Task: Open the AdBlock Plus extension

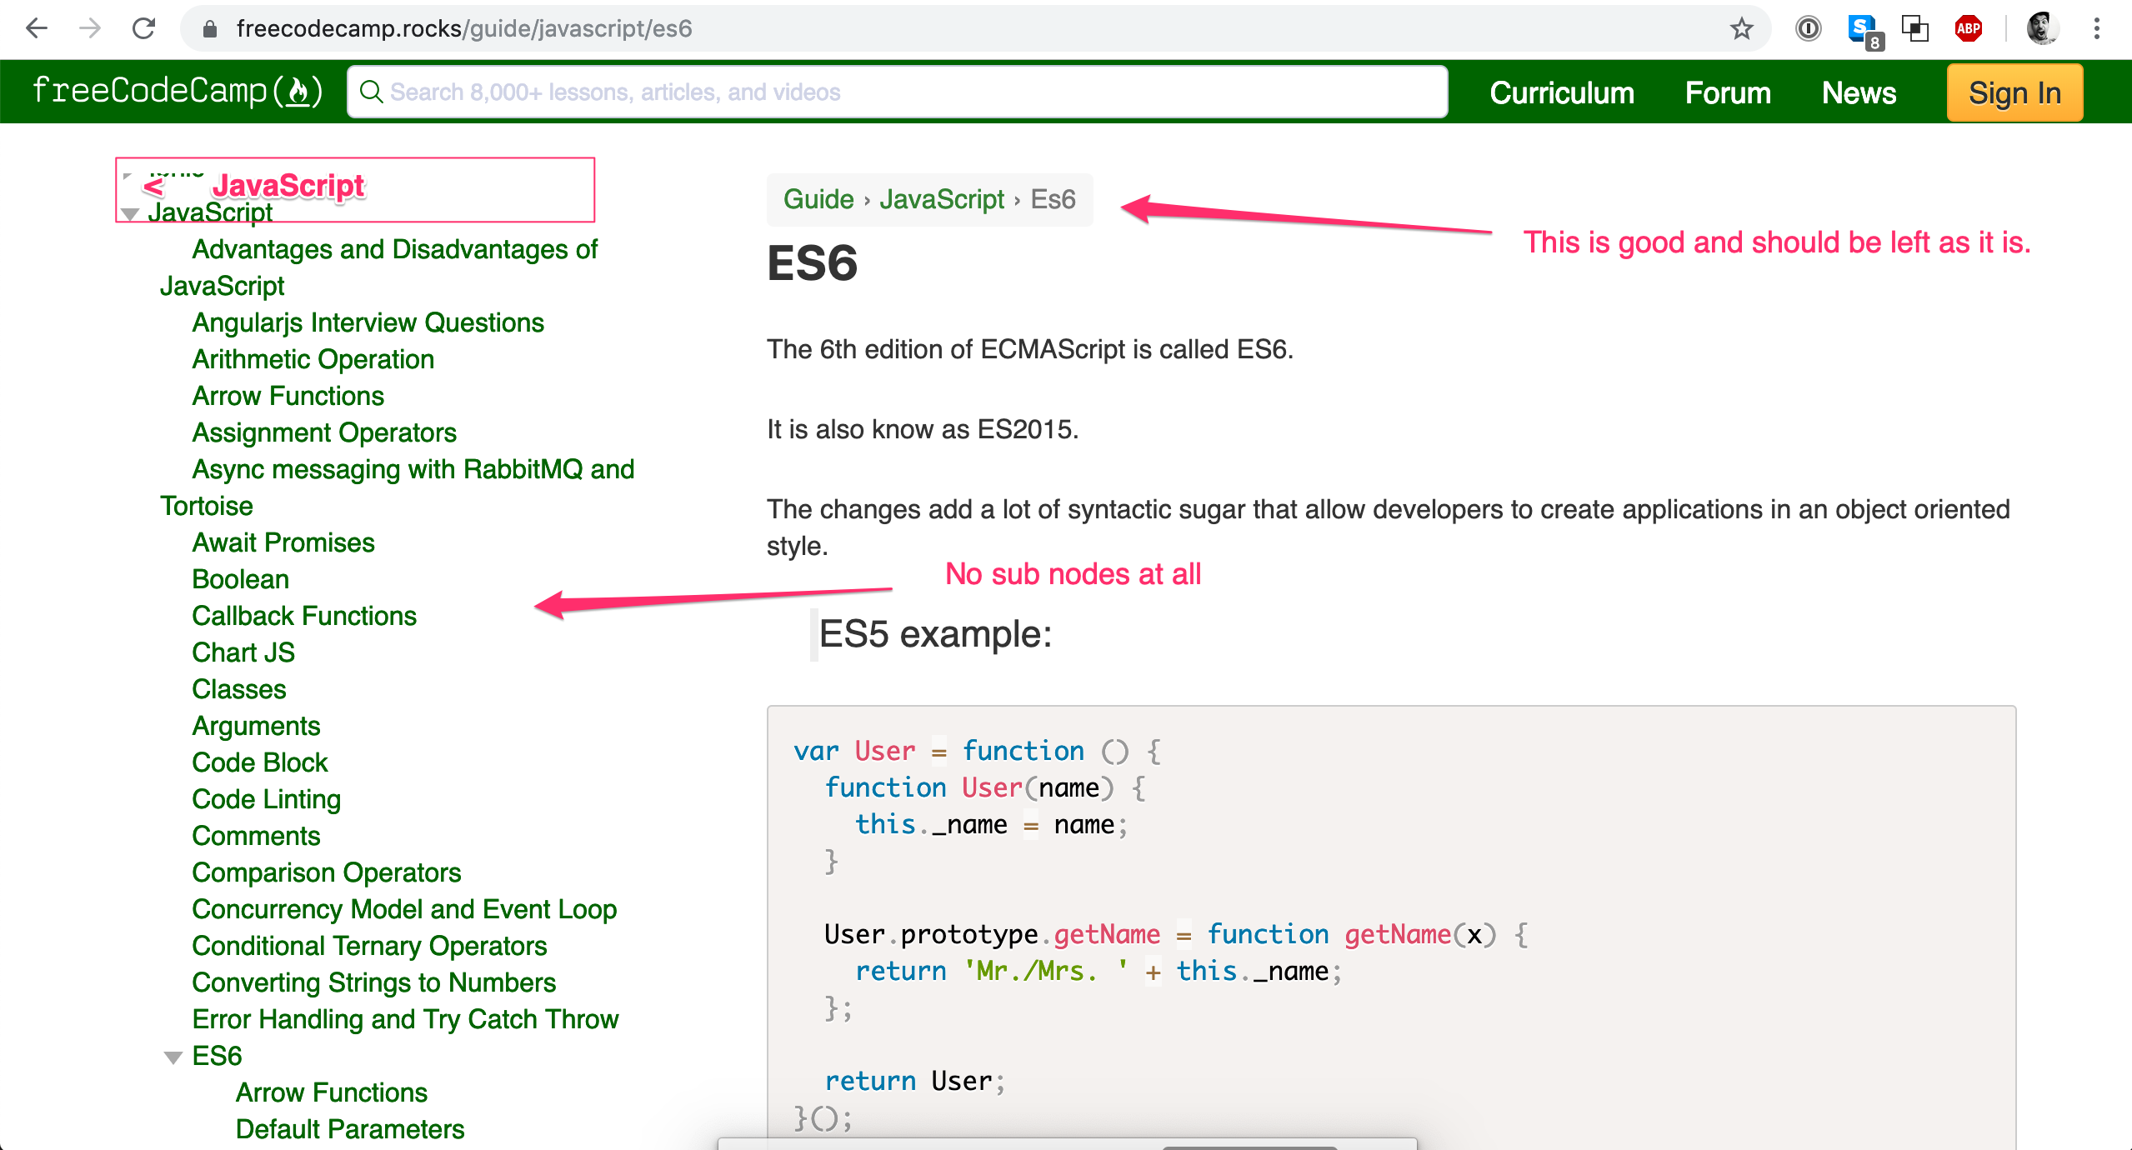Action: click(x=1968, y=29)
